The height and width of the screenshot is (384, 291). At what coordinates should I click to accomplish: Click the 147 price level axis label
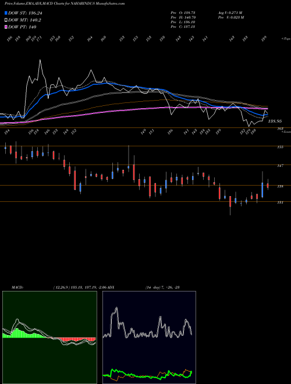click(281, 166)
